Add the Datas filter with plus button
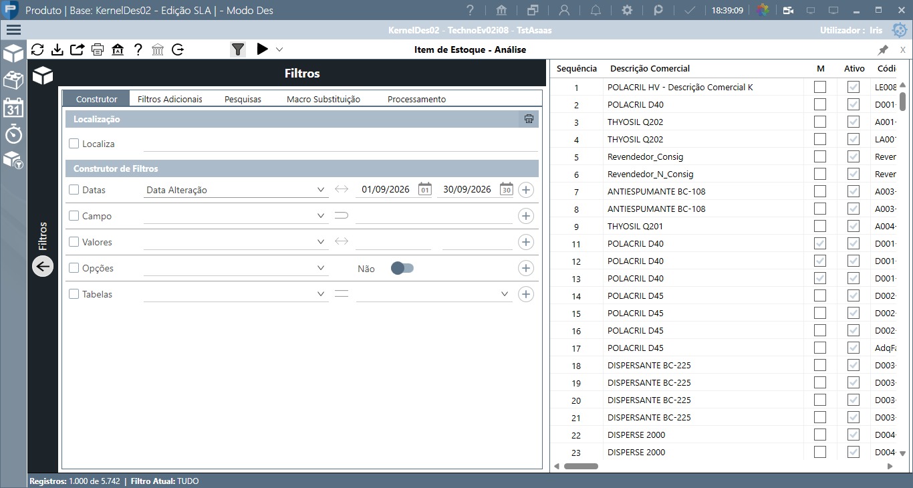Image resolution: width=913 pixels, height=488 pixels. pyautogui.click(x=526, y=190)
